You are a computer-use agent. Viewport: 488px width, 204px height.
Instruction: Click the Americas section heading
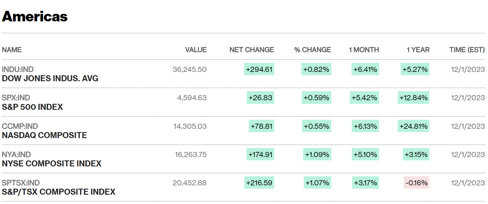coord(35,17)
